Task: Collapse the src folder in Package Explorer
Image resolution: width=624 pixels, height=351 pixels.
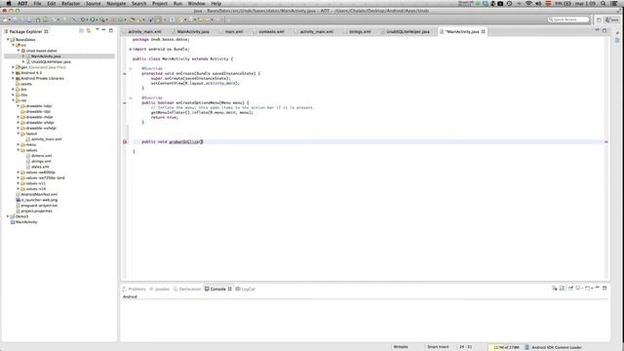Action: point(13,46)
